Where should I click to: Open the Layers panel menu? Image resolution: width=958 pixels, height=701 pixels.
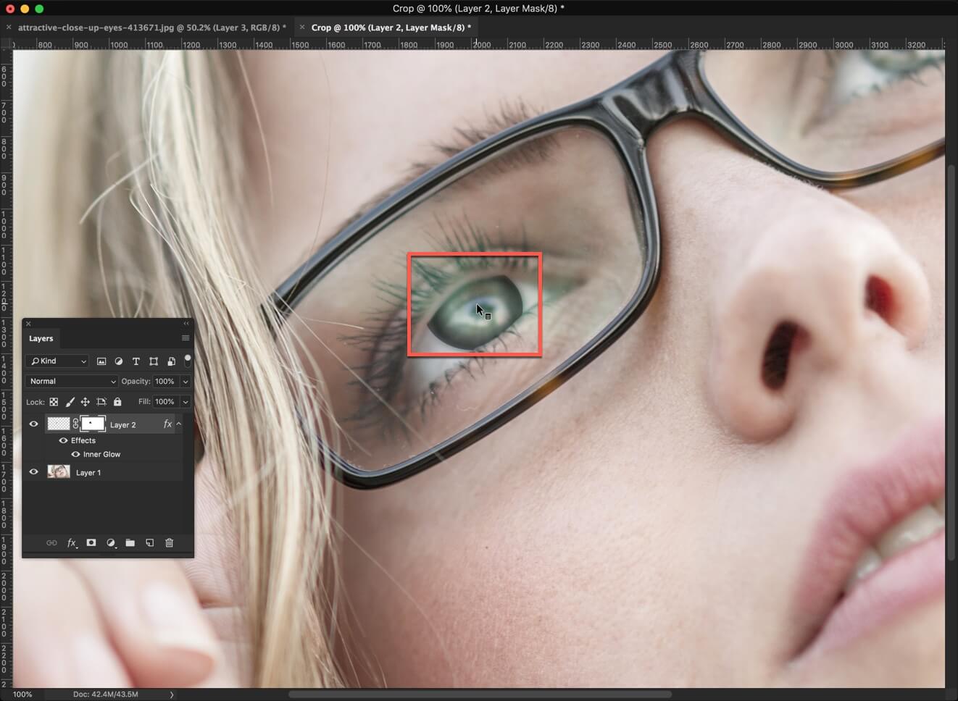point(186,338)
